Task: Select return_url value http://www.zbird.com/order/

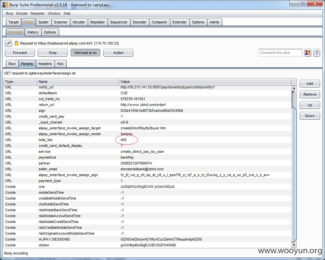Action: (x=143, y=105)
